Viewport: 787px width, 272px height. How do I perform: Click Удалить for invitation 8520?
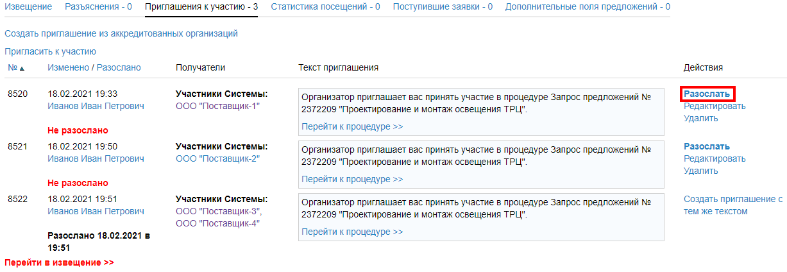tap(700, 118)
